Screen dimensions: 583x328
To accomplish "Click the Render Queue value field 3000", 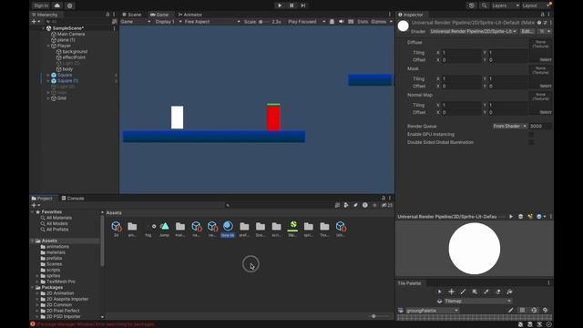I will point(540,127).
